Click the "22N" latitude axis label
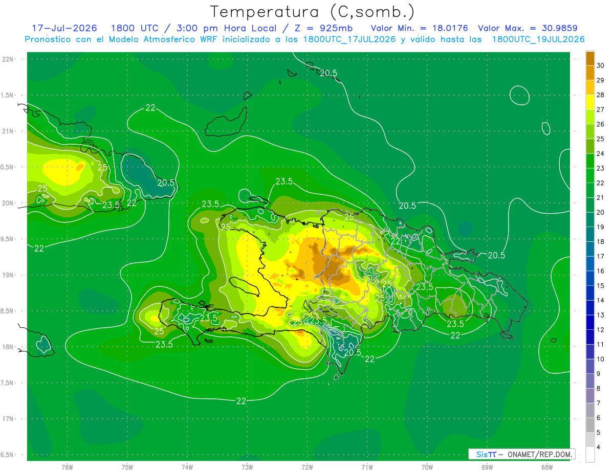The height and width of the screenshot is (474, 614). (9, 59)
